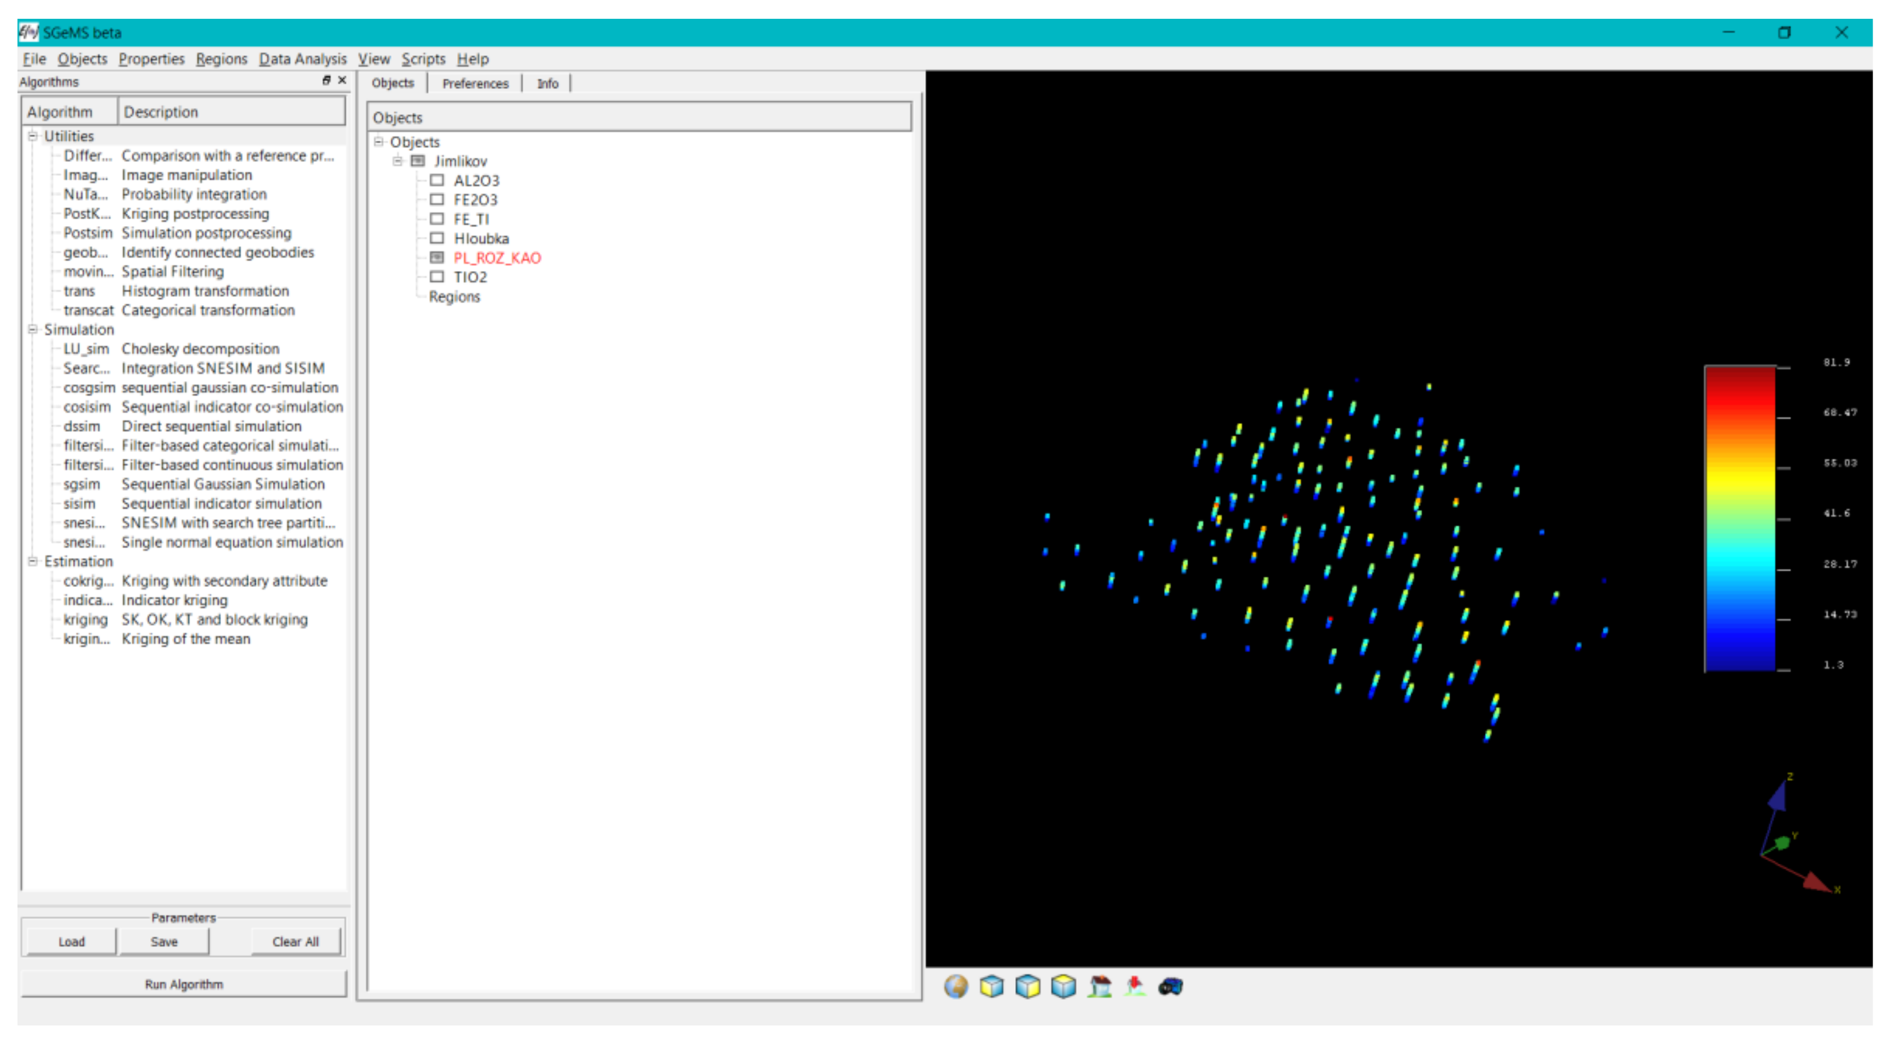Undock the Algorithms panel with the float icon
The height and width of the screenshot is (1043, 1888).
click(326, 81)
